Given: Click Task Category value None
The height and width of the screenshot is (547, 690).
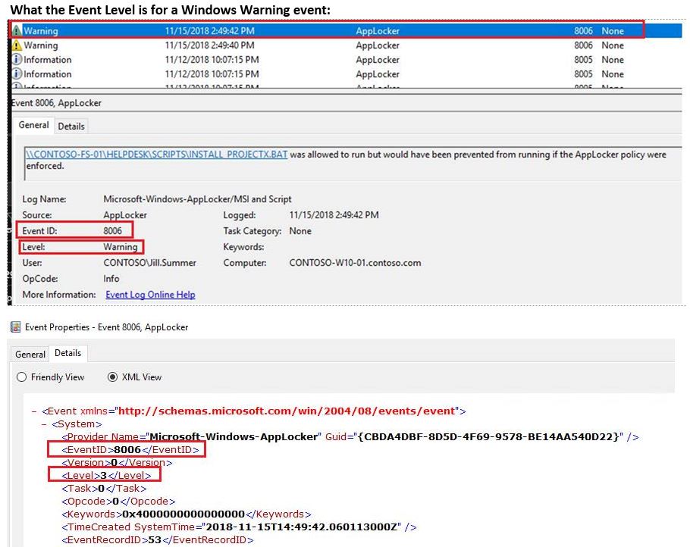Looking at the screenshot, I should 300,231.
